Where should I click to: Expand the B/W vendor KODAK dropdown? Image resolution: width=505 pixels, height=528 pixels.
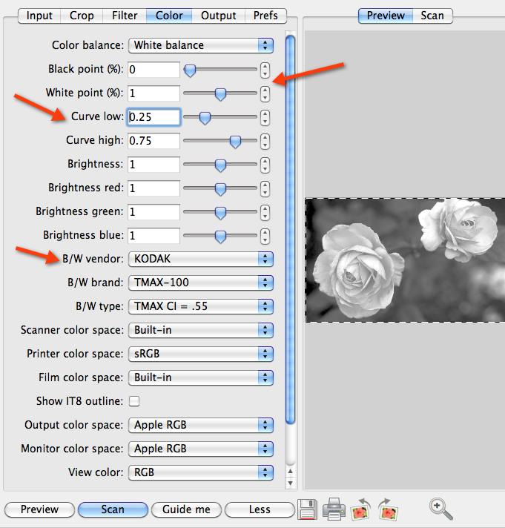click(x=201, y=259)
